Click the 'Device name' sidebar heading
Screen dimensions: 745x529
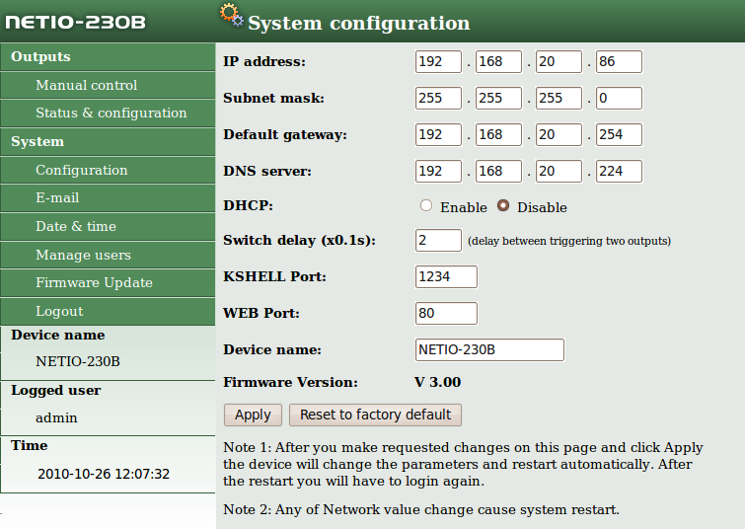(58, 336)
